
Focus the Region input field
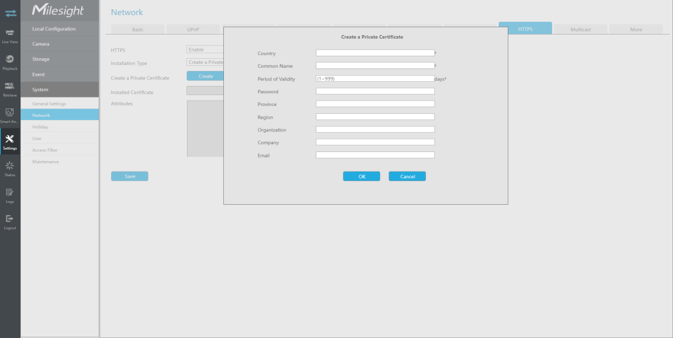click(375, 116)
